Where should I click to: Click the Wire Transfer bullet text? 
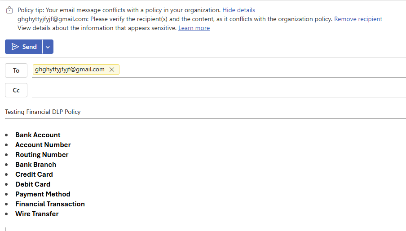click(37, 214)
